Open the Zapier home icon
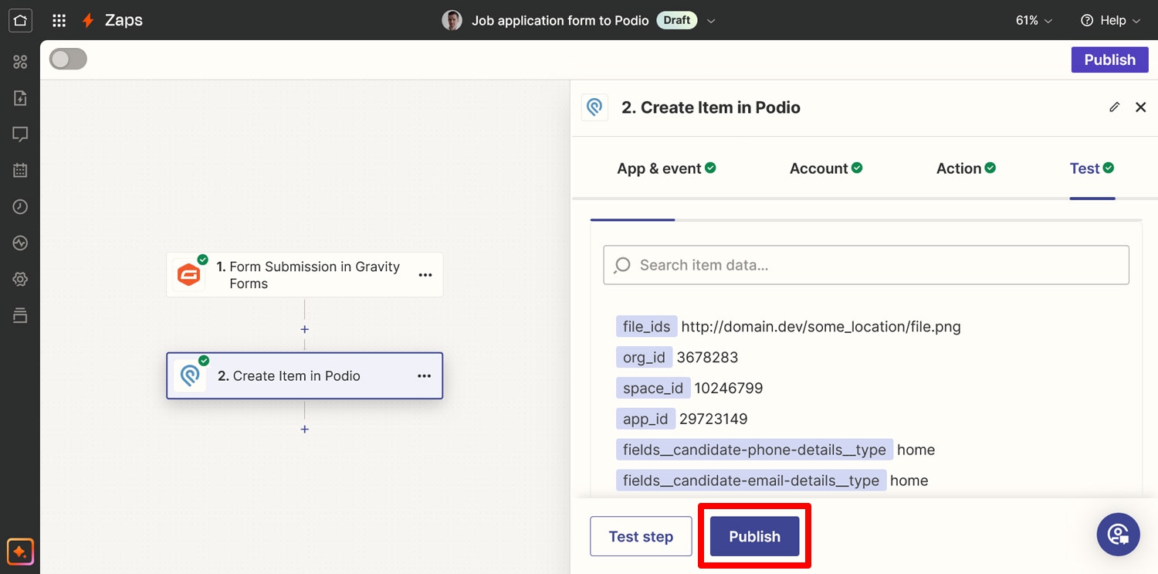Viewport: 1158px width, 574px height. pos(20,20)
